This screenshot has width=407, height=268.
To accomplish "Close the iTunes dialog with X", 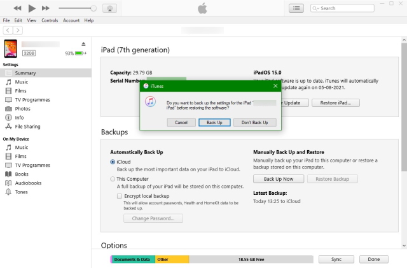I will click(x=275, y=86).
